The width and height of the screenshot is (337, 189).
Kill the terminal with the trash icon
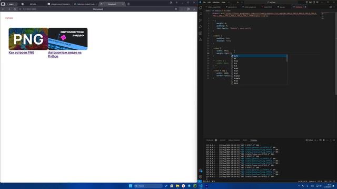click(x=324, y=140)
